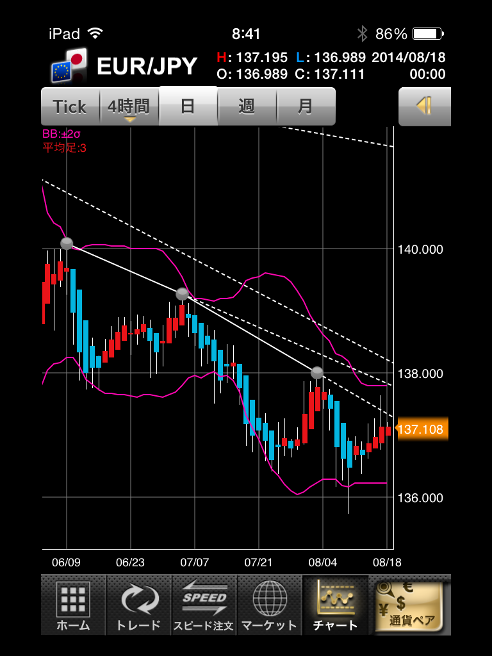This screenshot has width=492, height=656.
Task: Tap the yellow back arrow panel button
Action: 425,107
